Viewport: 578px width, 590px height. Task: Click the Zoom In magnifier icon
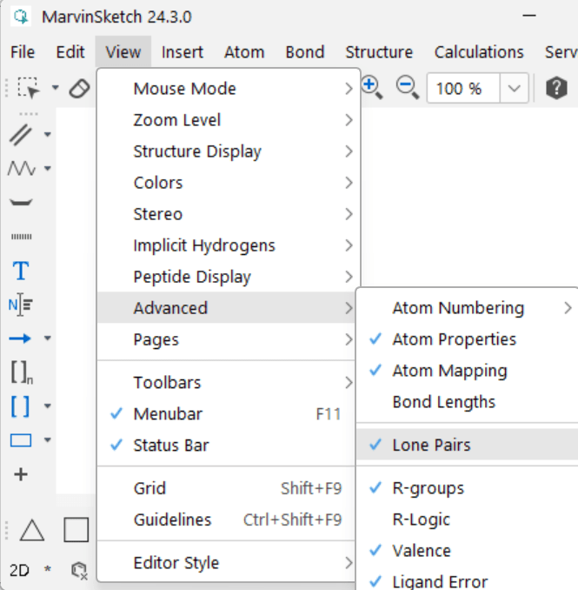pyautogui.click(x=372, y=89)
